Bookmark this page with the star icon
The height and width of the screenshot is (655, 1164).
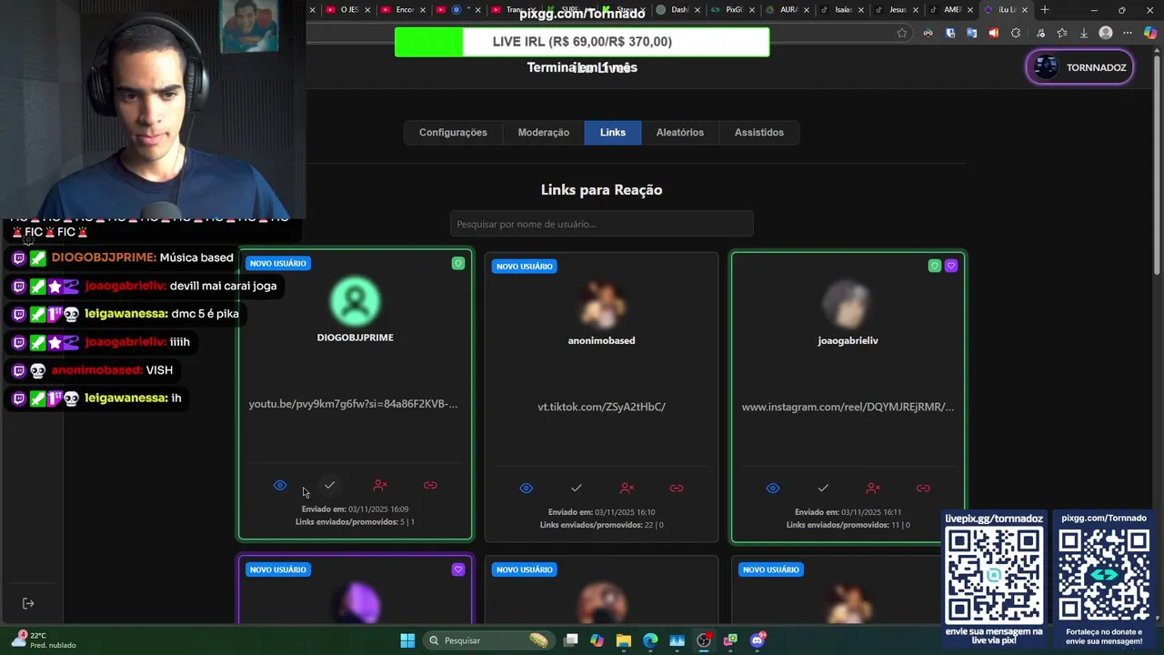pyautogui.click(x=902, y=33)
